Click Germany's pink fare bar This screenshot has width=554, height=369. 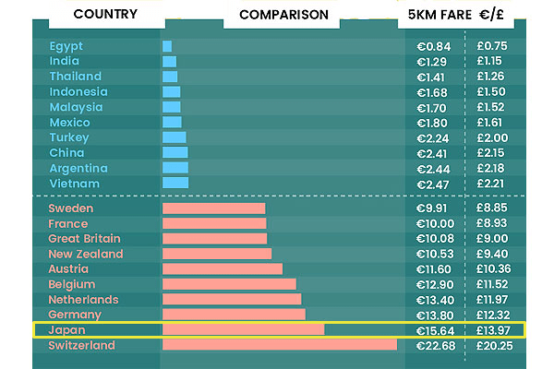[234, 315]
